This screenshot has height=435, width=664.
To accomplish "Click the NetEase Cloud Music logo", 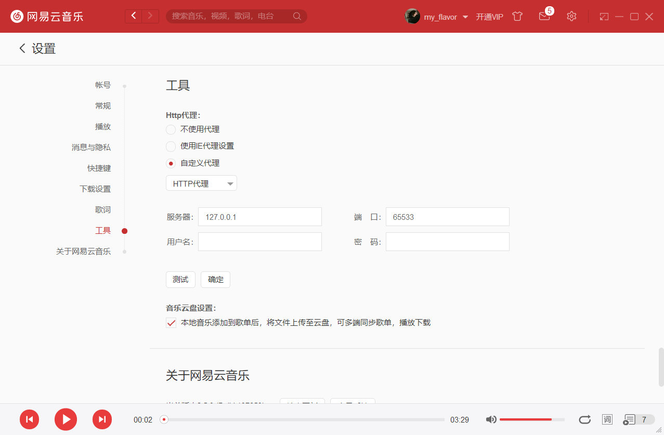I will pyautogui.click(x=47, y=16).
